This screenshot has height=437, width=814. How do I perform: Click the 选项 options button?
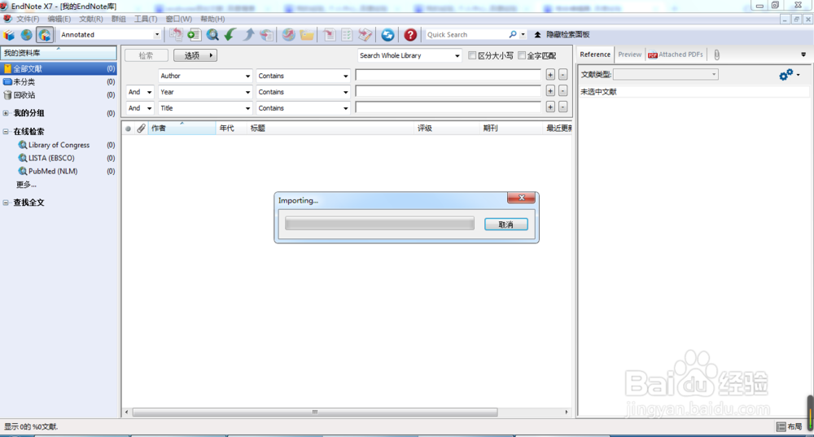195,55
